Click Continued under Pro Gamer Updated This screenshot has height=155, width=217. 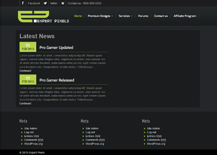(x=25, y=71)
